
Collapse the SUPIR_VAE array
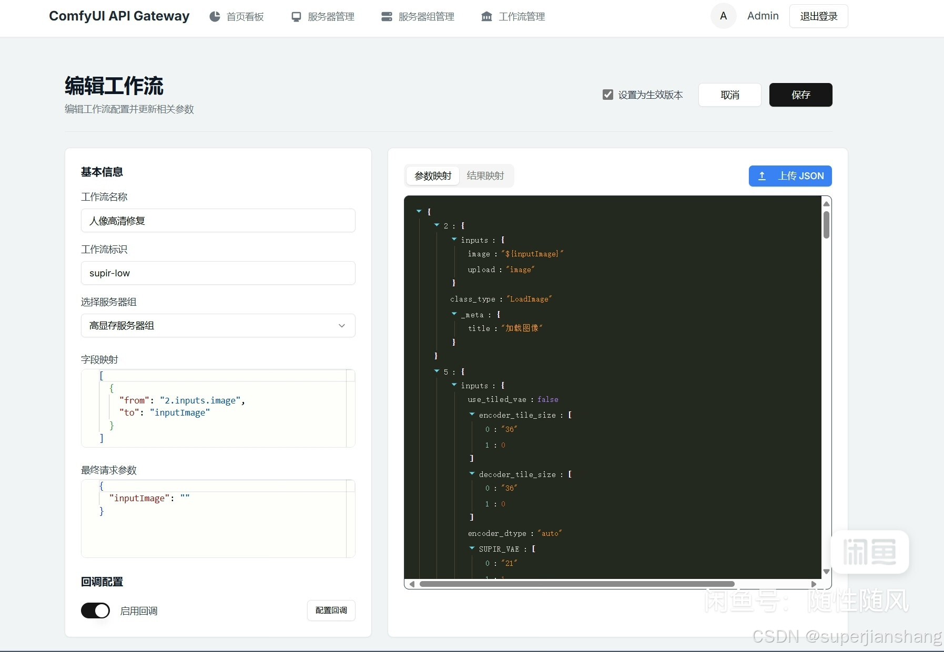coord(472,548)
